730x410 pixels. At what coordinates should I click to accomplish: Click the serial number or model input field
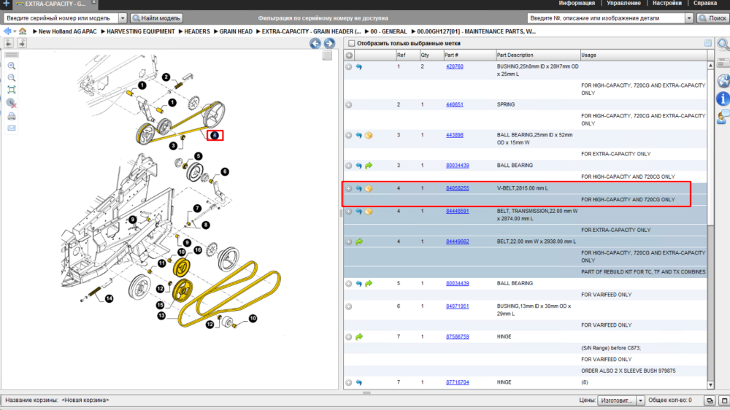[61, 18]
